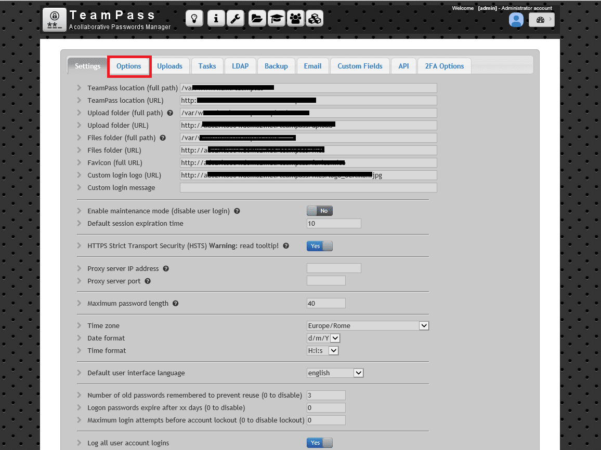Open the light bulb suggestions icon

pyautogui.click(x=194, y=18)
